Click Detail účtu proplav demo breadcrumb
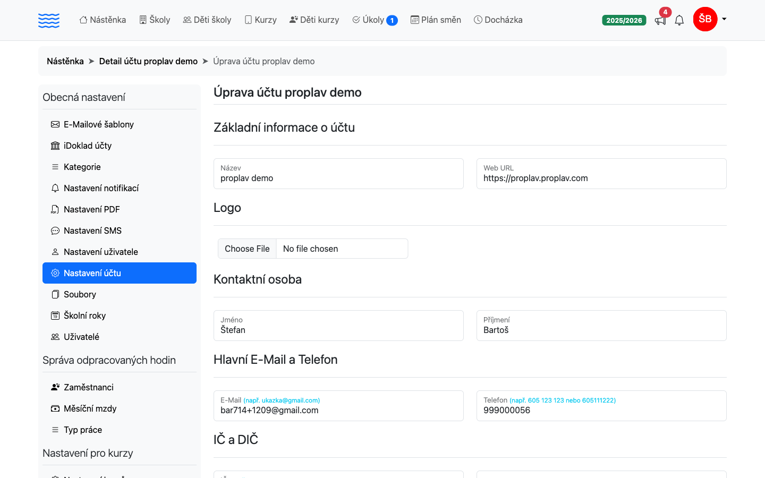This screenshot has height=478, width=765. pyautogui.click(x=148, y=61)
